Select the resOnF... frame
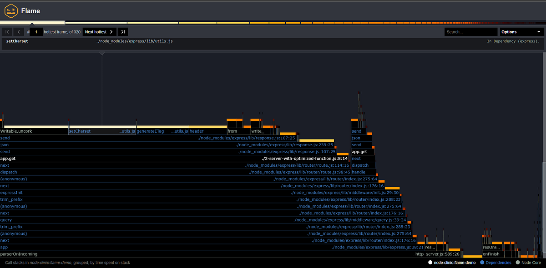The width and height of the screenshot is (546, 268). (492, 247)
